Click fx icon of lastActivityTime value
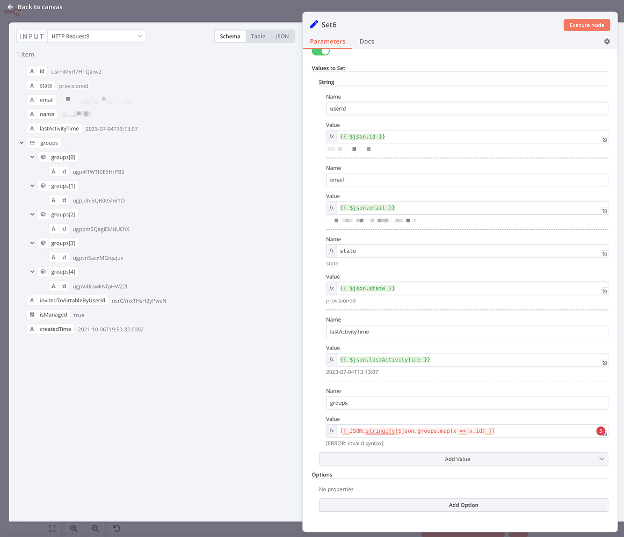624x537 pixels. pyautogui.click(x=331, y=359)
